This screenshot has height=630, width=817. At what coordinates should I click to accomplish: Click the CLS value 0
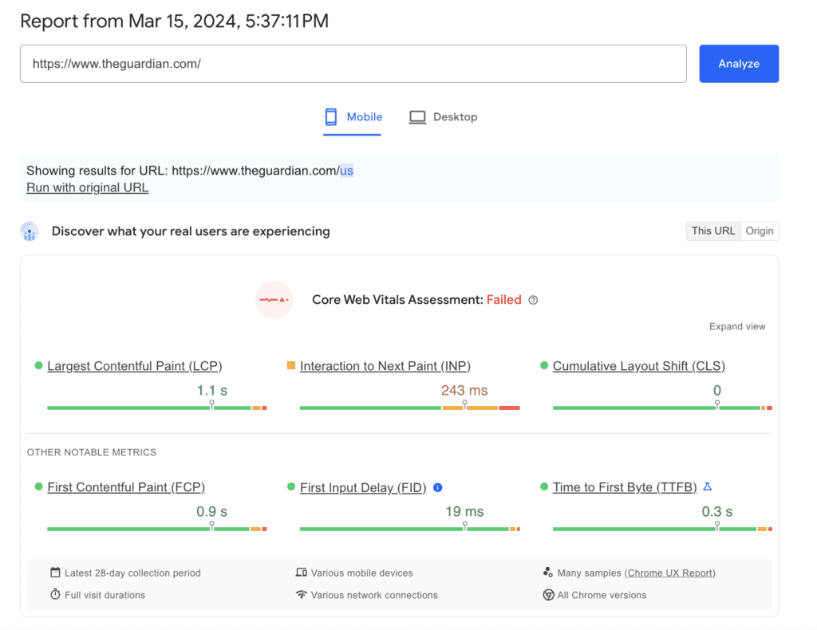[x=717, y=390]
